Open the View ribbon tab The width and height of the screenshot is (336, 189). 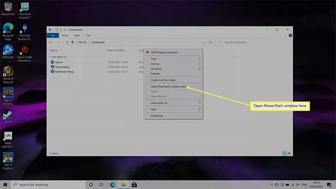coord(88,35)
